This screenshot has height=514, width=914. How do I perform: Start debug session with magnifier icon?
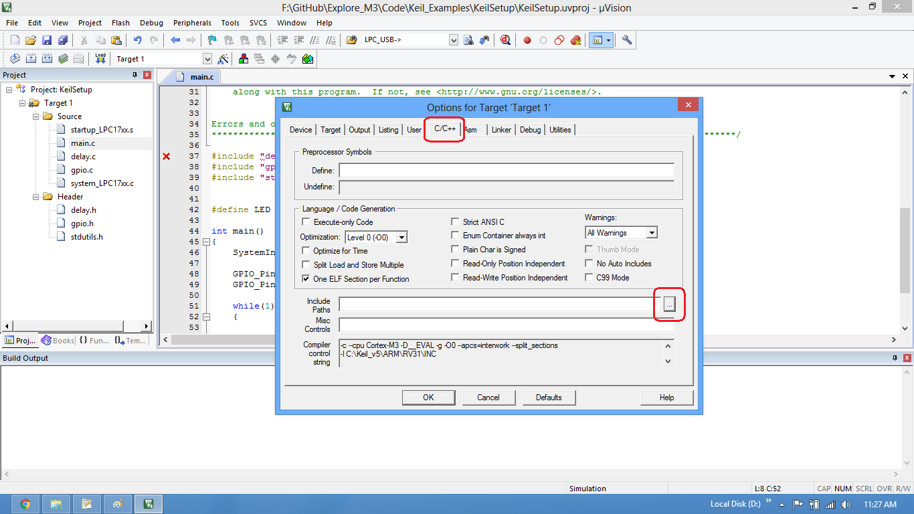tap(506, 40)
